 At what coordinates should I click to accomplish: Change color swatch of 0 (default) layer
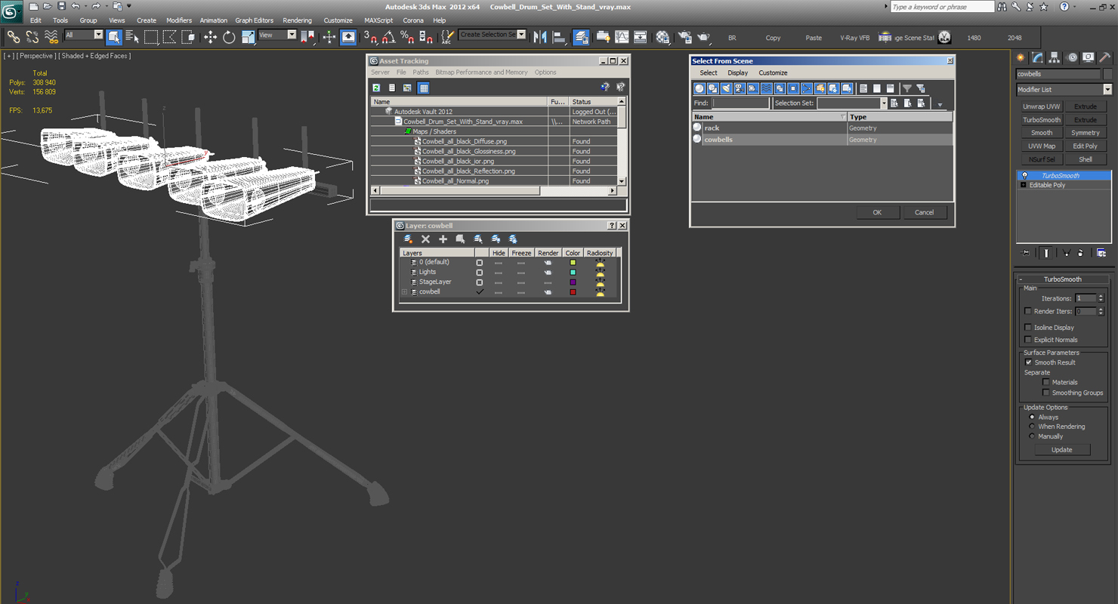(573, 262)
